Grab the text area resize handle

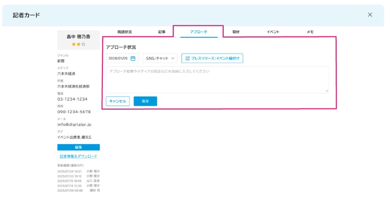[326, 91]
